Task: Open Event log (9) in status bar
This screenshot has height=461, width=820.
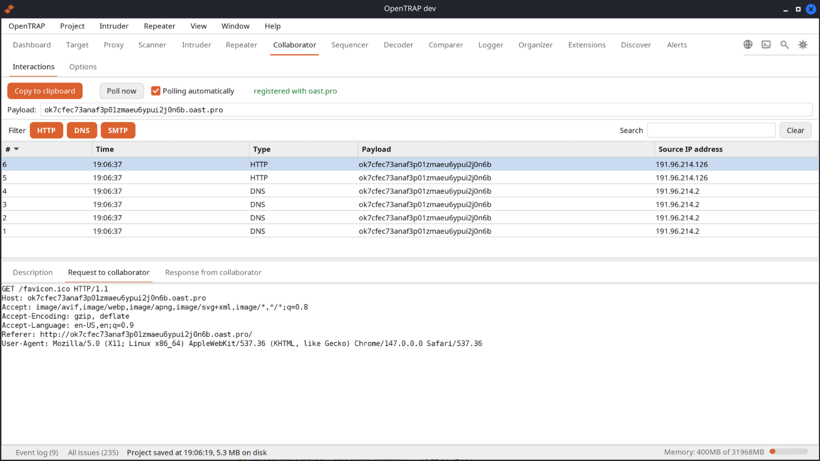Action: click(x=37, y=452)
